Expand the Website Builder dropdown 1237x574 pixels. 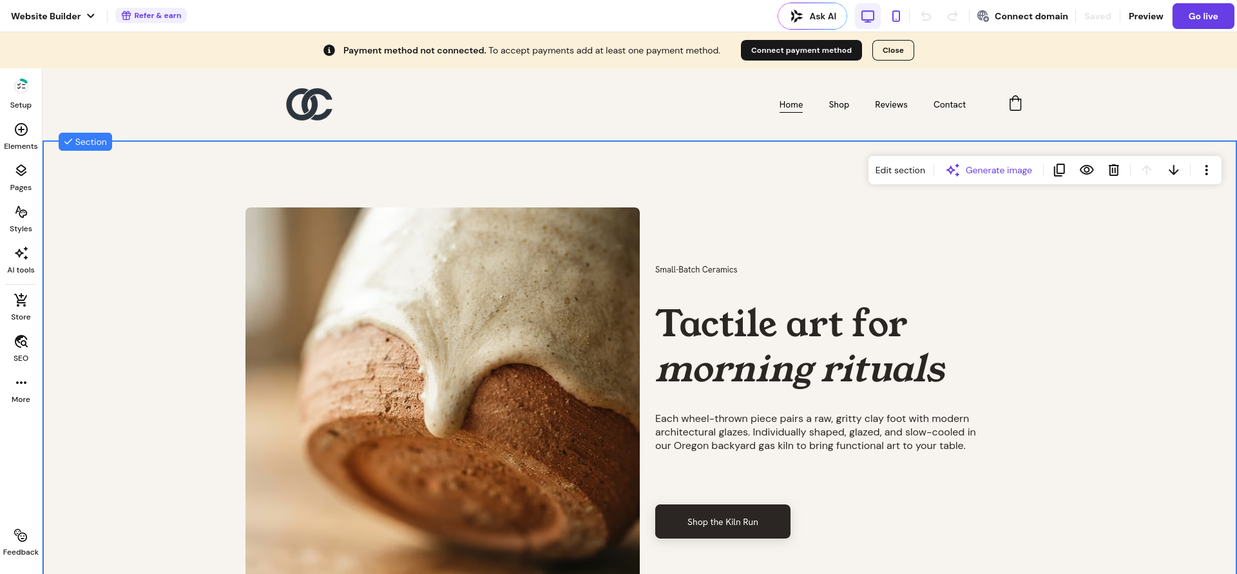click(53, 16)
